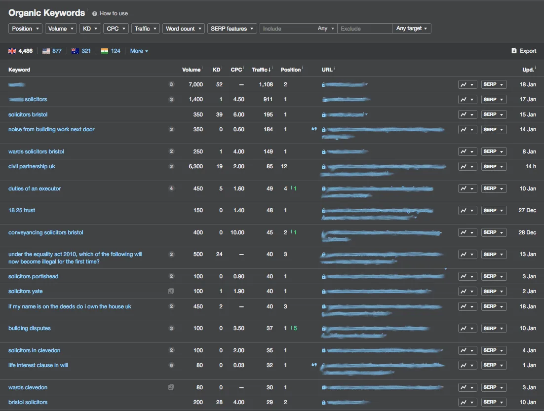Open the keyword conveyancing solicitors bristol
This screenshot has height=411, width=544.
tap(46, 232)
